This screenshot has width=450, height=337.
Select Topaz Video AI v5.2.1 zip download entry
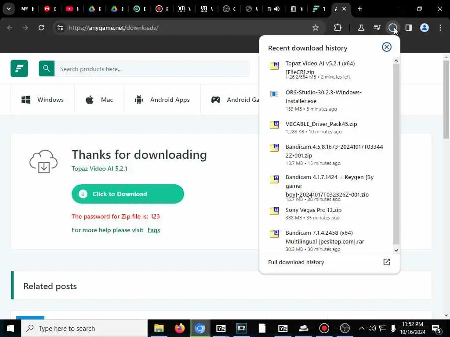[326, 70]
